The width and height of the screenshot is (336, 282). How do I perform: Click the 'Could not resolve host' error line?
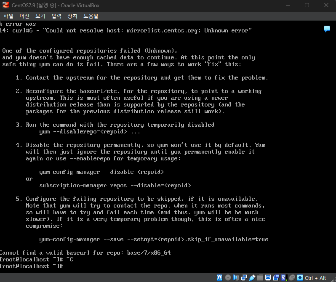[125, 30]
